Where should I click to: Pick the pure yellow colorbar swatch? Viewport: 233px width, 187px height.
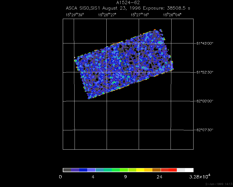(140, 170)
